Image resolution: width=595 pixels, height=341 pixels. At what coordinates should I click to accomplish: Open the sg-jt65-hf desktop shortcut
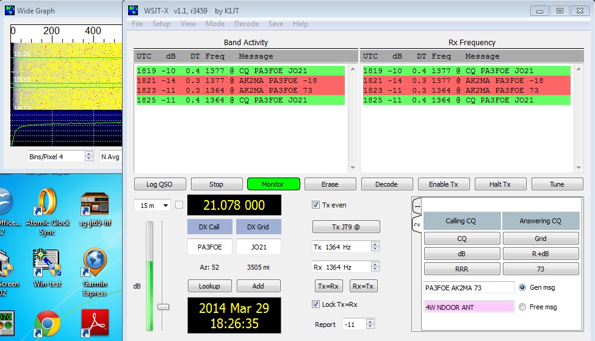click(x=95, y=209)
